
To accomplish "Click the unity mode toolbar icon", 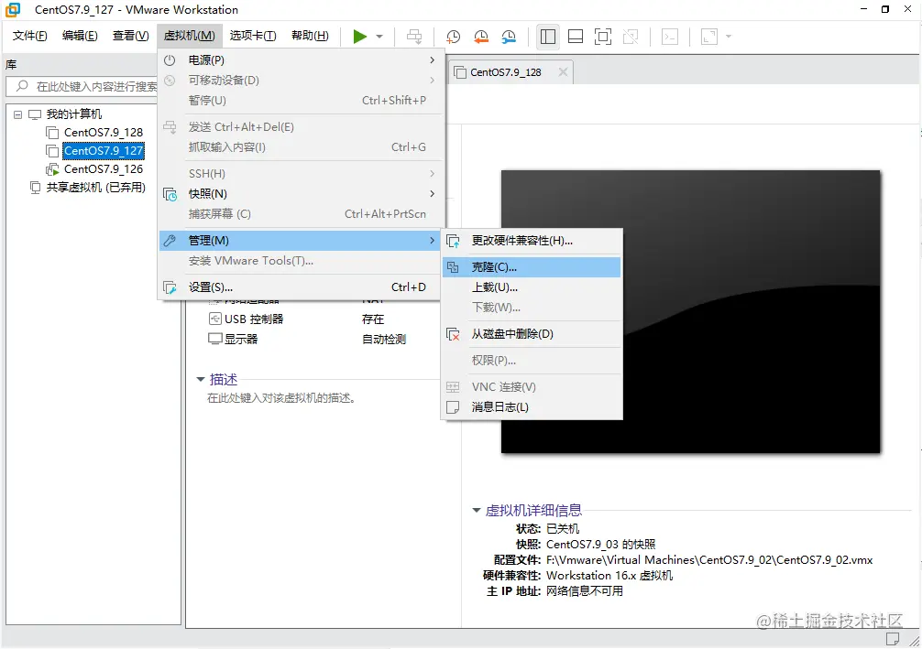I will pos(631,37).
